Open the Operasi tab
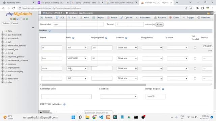 [x=127, y=17]
